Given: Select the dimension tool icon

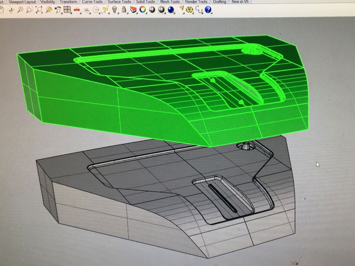Looking at the screenshot, I should (x=199, y=10).
